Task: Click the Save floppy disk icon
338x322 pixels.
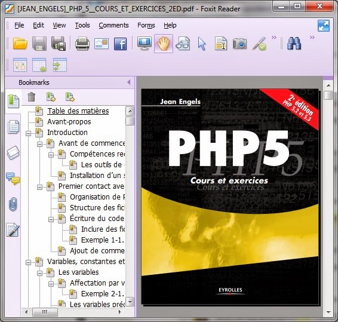Action: tap(39, 44)
